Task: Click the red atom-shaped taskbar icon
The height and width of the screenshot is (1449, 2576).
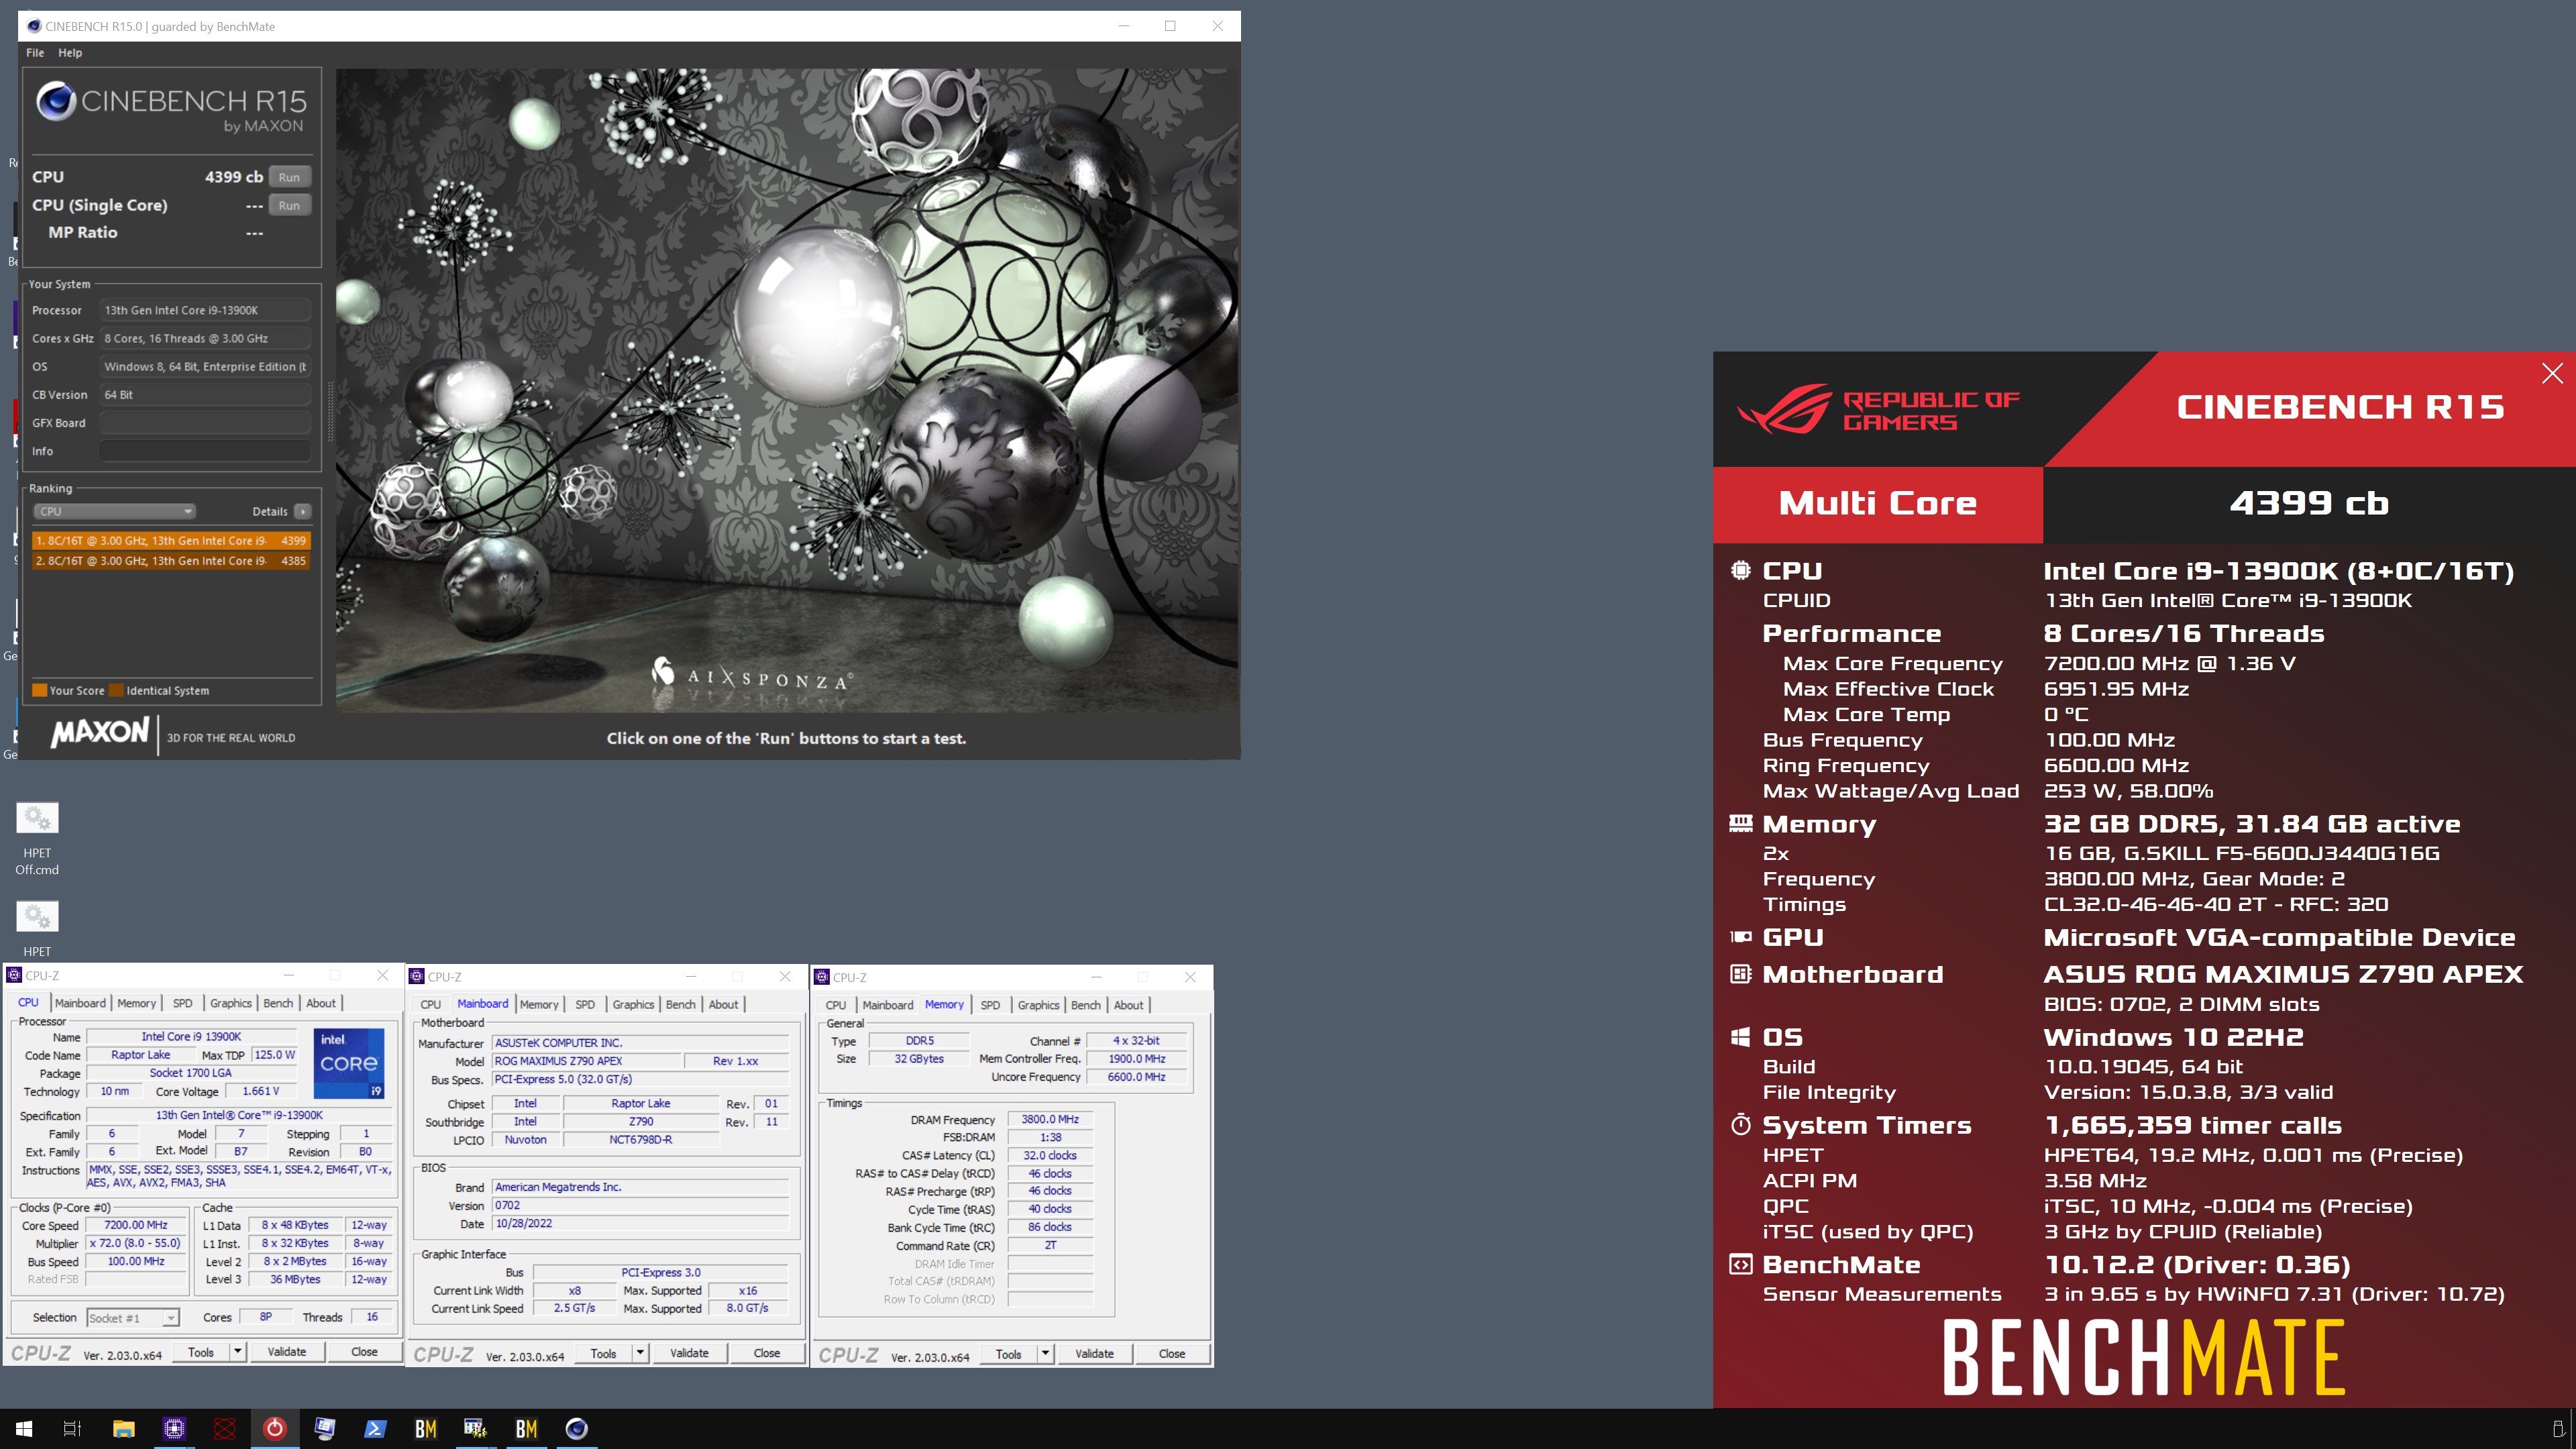Action: 224,1428
